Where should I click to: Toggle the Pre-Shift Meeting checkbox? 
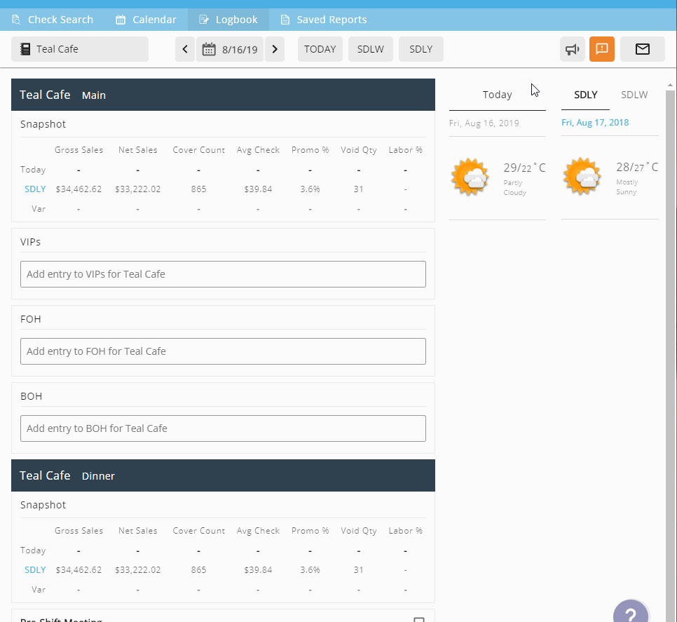(x=419, y=619)
